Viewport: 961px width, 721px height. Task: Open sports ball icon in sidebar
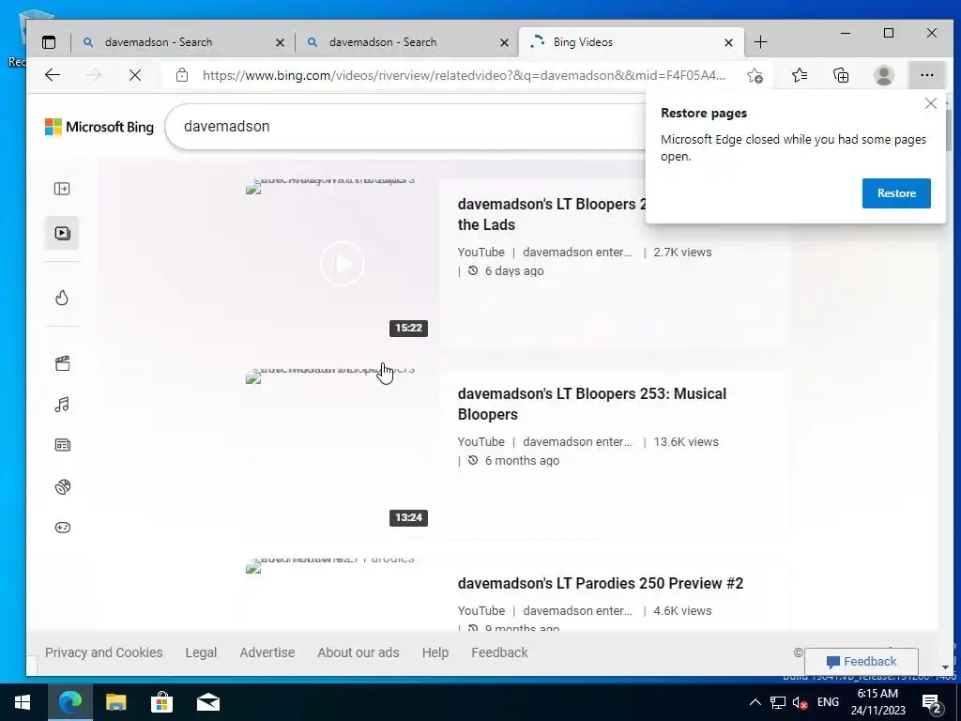click(x=62, y=487)
